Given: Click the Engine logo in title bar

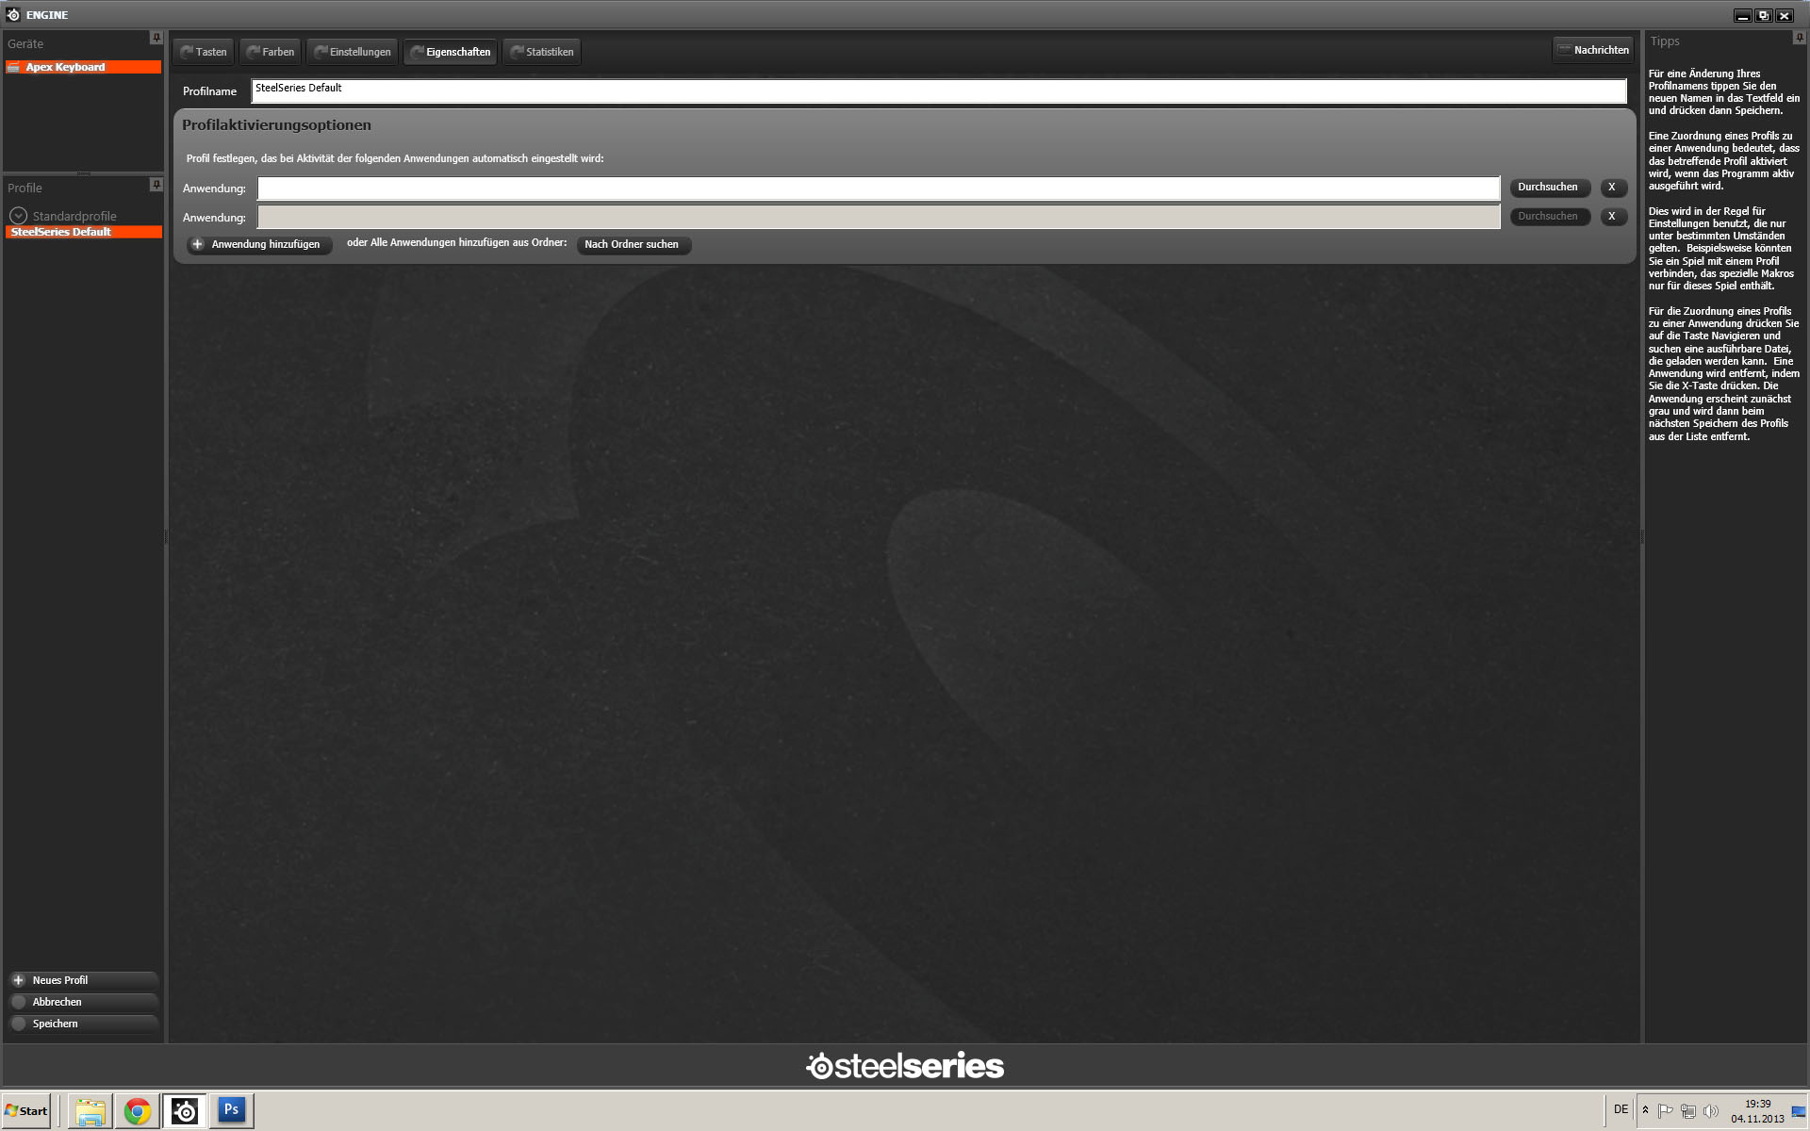Looking at the screenshot, I should pos(13,14).
